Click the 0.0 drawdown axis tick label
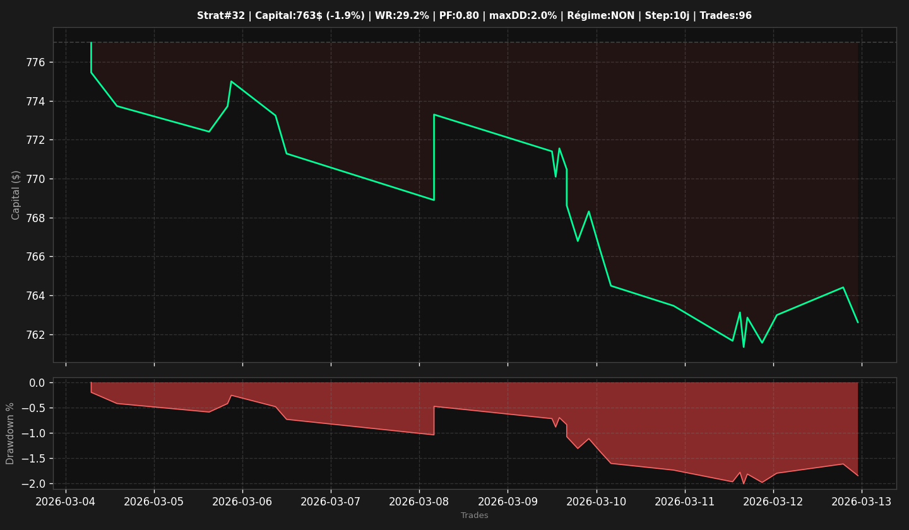Screen dimensions: 909x530 coord(37,383)
